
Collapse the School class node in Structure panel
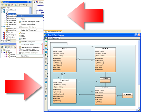pyautogui.click(x=2, y=52)
